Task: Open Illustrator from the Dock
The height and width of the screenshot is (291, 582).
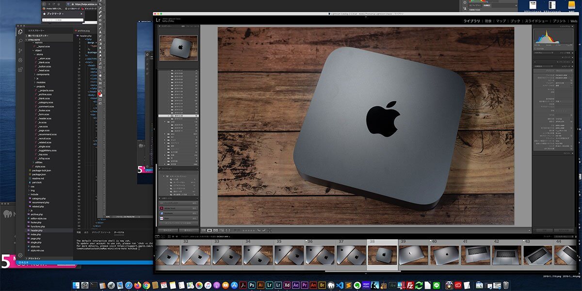Action: [260, 285]
